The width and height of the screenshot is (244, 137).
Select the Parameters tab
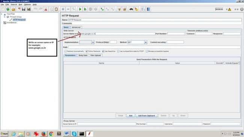tap(70, 55)
